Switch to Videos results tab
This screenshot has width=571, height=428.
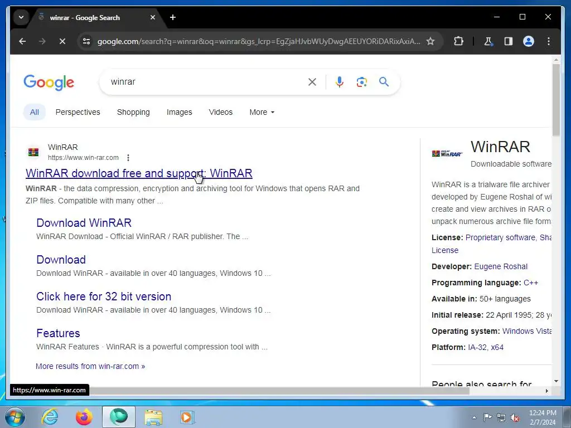[221, 112]
